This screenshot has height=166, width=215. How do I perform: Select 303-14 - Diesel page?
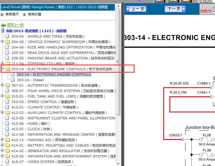[x=30, y=80]
